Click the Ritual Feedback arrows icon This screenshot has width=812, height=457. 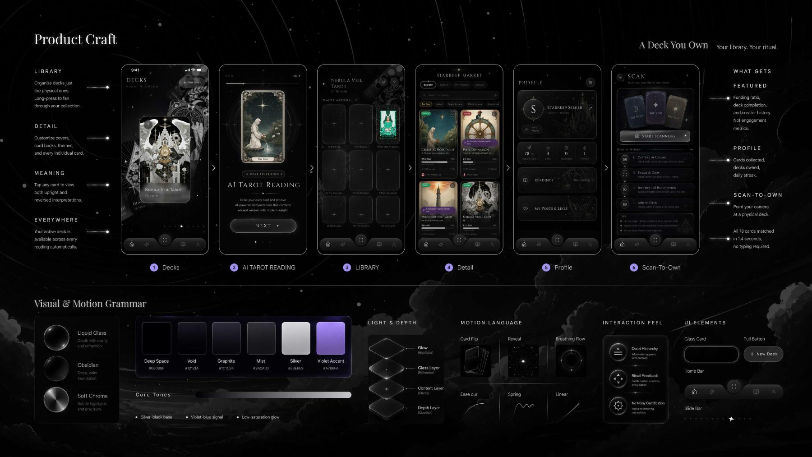coord(618,379)
